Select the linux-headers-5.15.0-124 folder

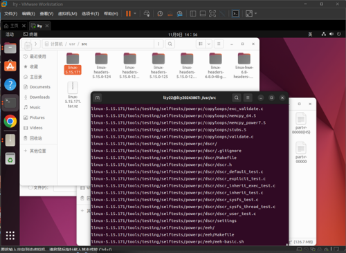coord(102,66)
